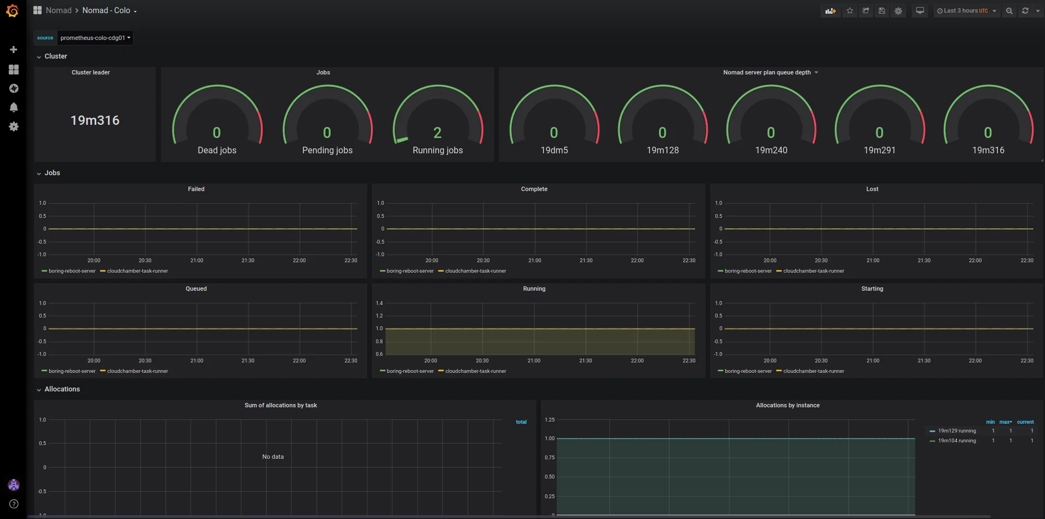Screen dimensions: 1045x519
Task: Click the dashboards grid icon beside Nomad breadcrumb
Action: tap(37, 10)
